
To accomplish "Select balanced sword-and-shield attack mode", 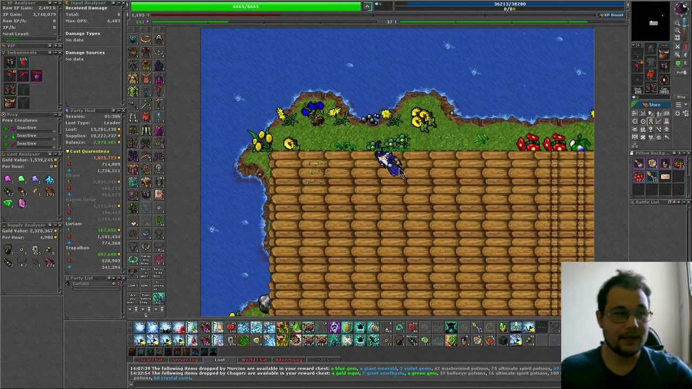I will pos(678,56).
